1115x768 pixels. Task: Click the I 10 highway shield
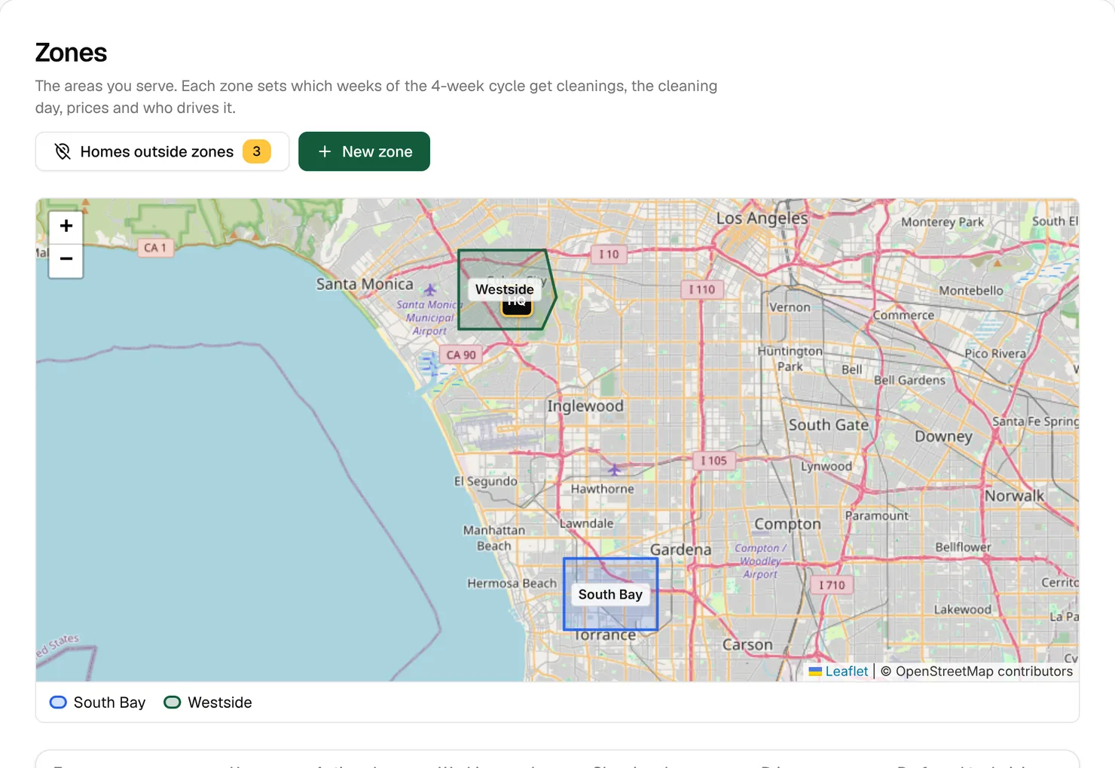tap(609, 254)
